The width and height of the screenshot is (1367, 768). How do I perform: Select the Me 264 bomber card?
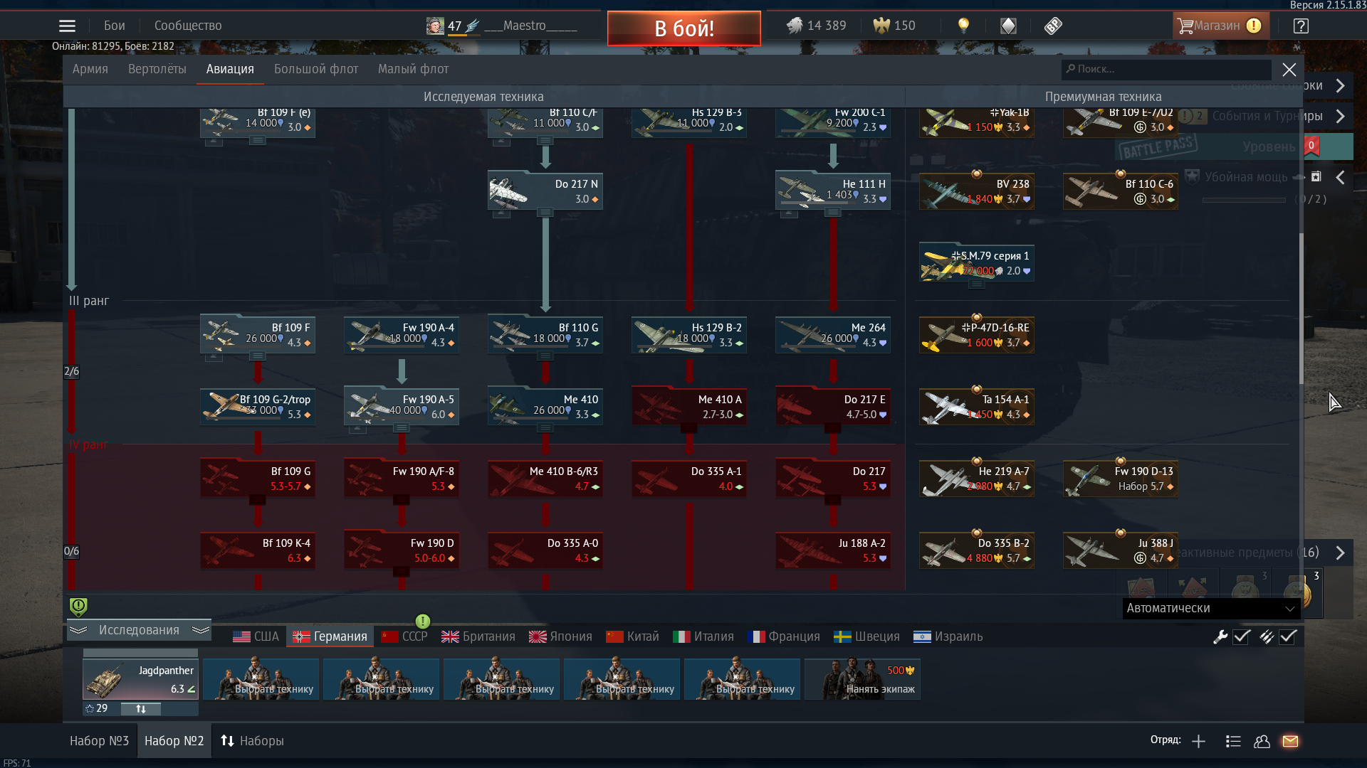click(833, 335)
